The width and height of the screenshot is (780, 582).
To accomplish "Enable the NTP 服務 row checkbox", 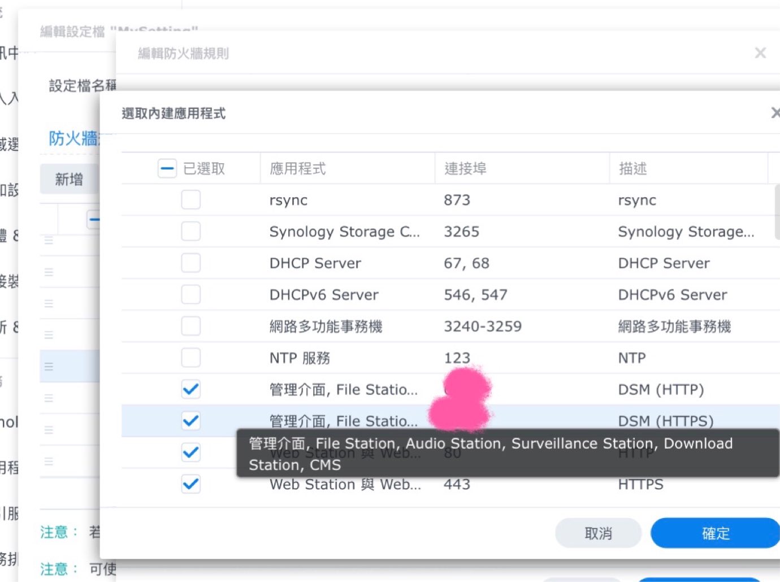I will coord(191,358).
